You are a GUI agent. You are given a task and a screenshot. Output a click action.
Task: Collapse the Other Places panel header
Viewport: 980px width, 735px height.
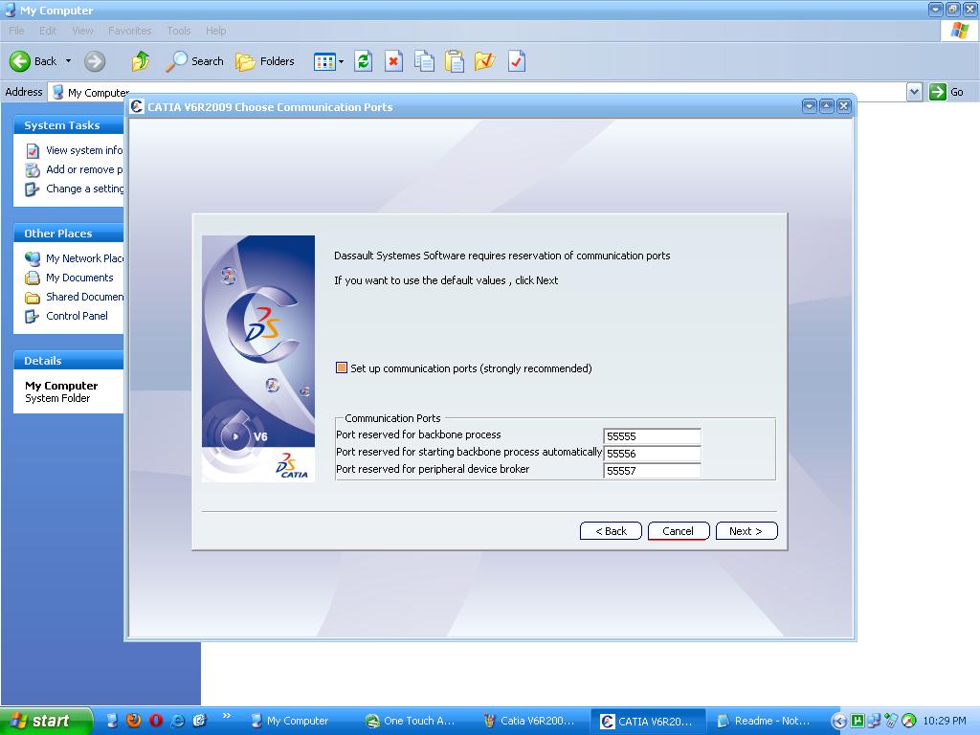tap(68, 234)
